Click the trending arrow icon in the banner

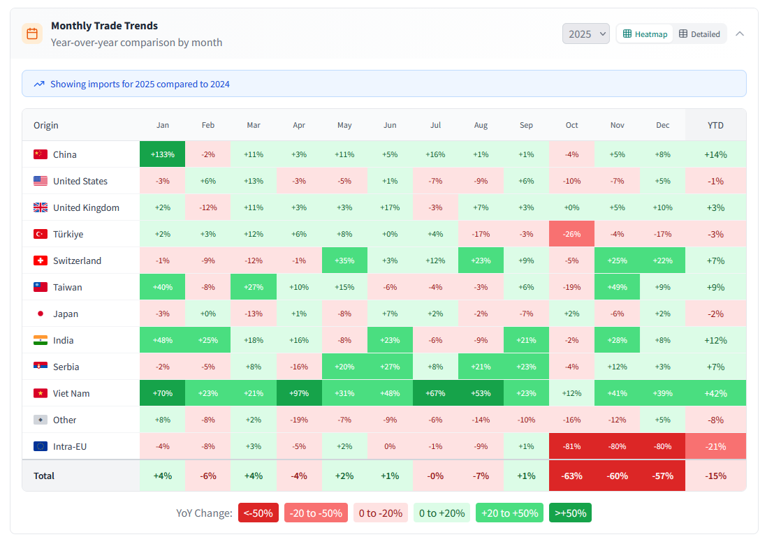pos(39,84)
